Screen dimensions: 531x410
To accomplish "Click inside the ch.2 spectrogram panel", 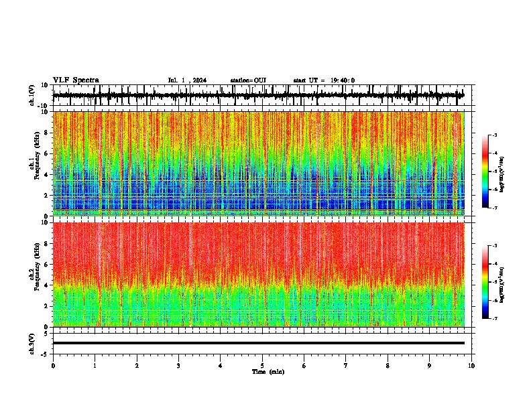I will pyautogui.click(x=258, y=275).
